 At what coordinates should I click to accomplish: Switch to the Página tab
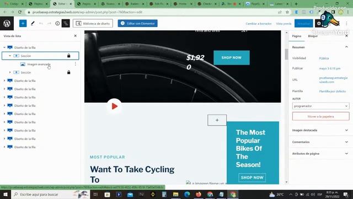pos(297,36)
